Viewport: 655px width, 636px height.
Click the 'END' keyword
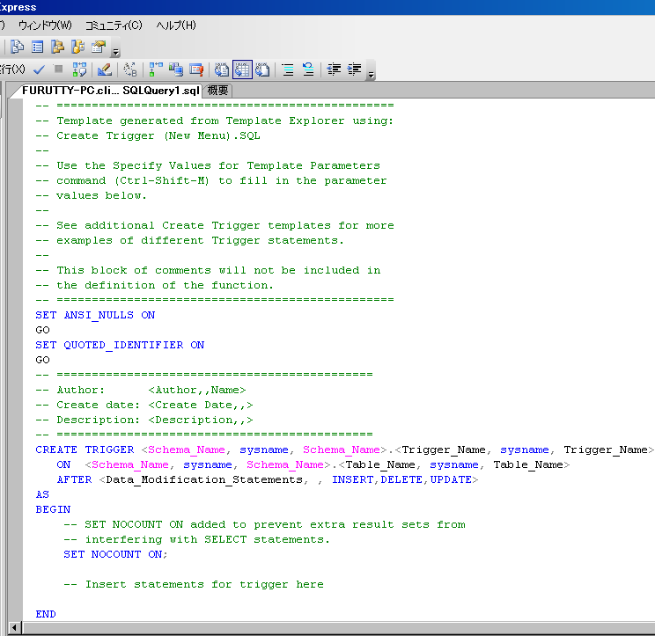(x=46, y=614)
